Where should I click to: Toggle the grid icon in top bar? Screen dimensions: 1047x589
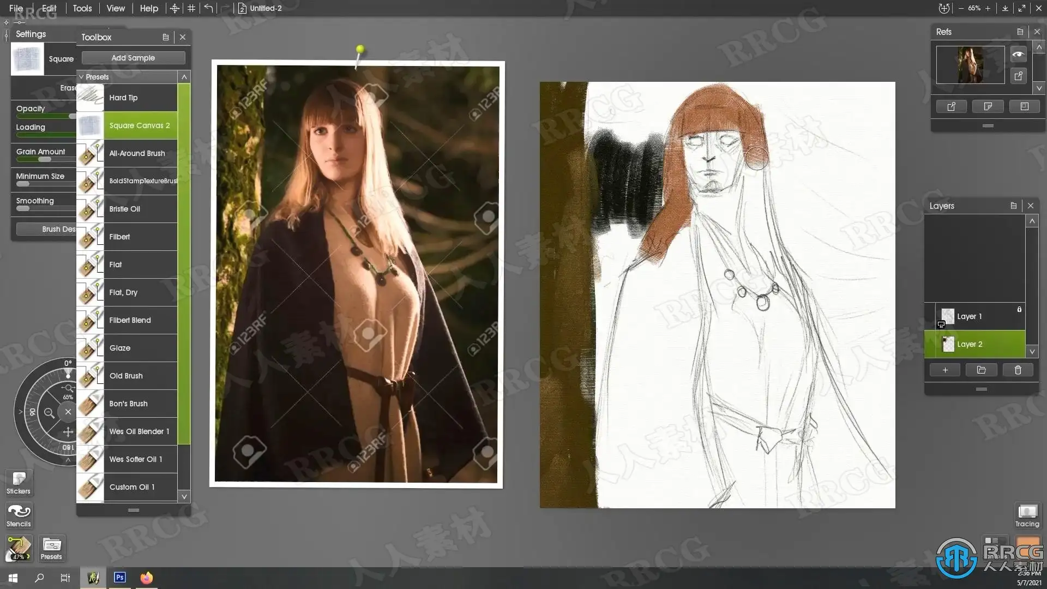pyautogui.click(x=191, y=8)
